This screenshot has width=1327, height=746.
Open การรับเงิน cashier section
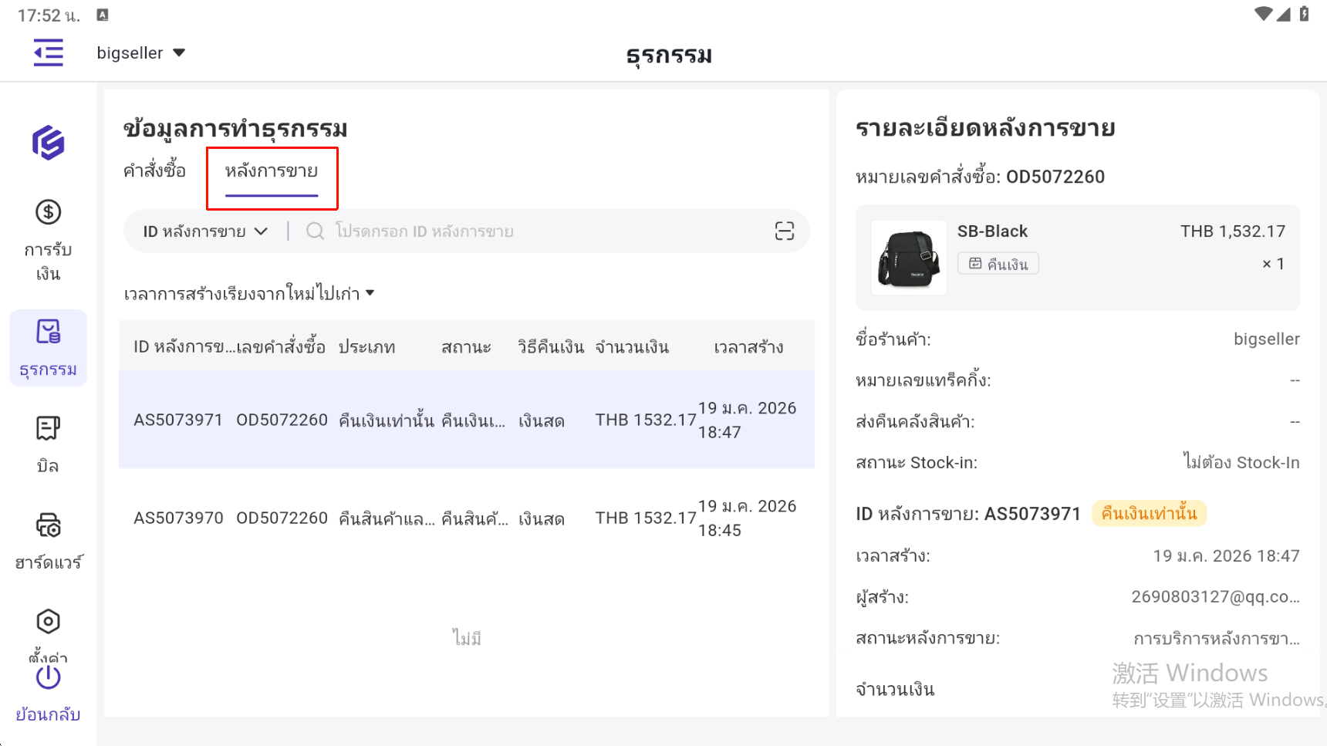click(x=48, y=240)
